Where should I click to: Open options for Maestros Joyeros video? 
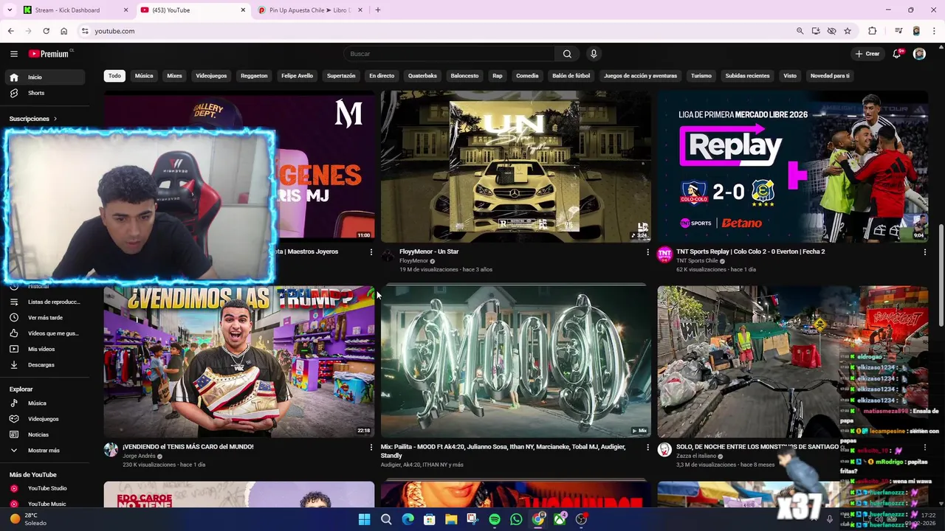pos(371,252)
